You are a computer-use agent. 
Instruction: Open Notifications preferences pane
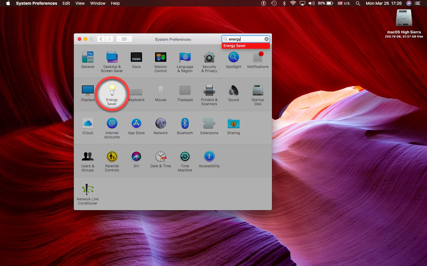tap(258, 60)
